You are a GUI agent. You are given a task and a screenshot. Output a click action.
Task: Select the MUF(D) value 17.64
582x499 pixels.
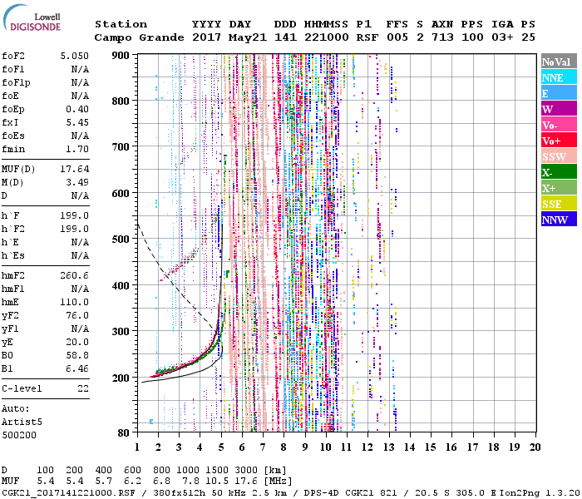(74, 170)
